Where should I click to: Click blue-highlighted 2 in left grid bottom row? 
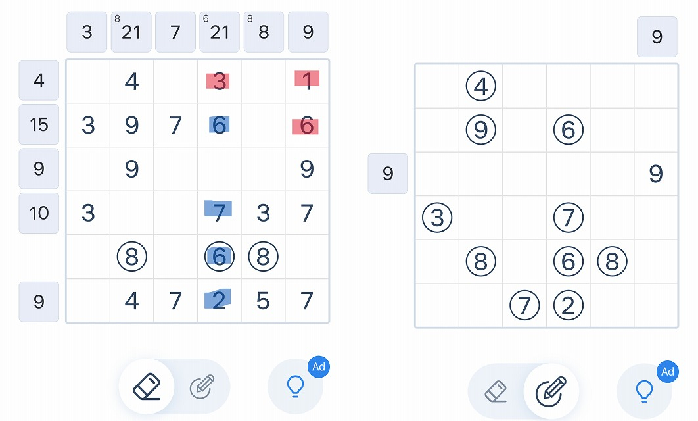click(x=220, y=301)
